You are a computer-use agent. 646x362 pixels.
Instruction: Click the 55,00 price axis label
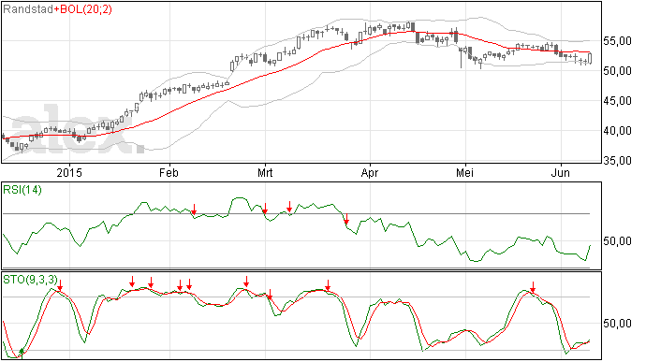617,41
